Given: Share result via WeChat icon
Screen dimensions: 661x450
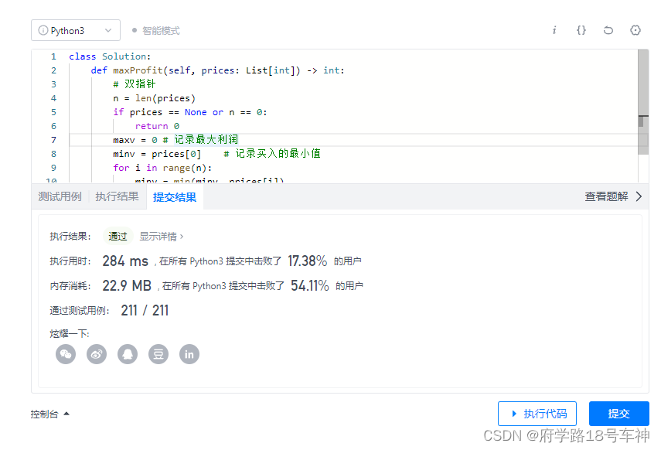Looking at the screenshot, I should click(x=66, y=354).
